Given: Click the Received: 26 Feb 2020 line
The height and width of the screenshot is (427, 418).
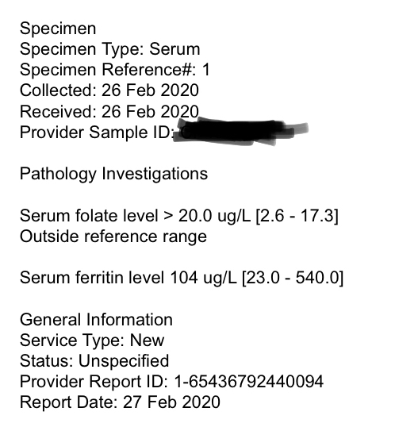Looking at the screenshot, I should pyautogui.click(x=109, y=111).
